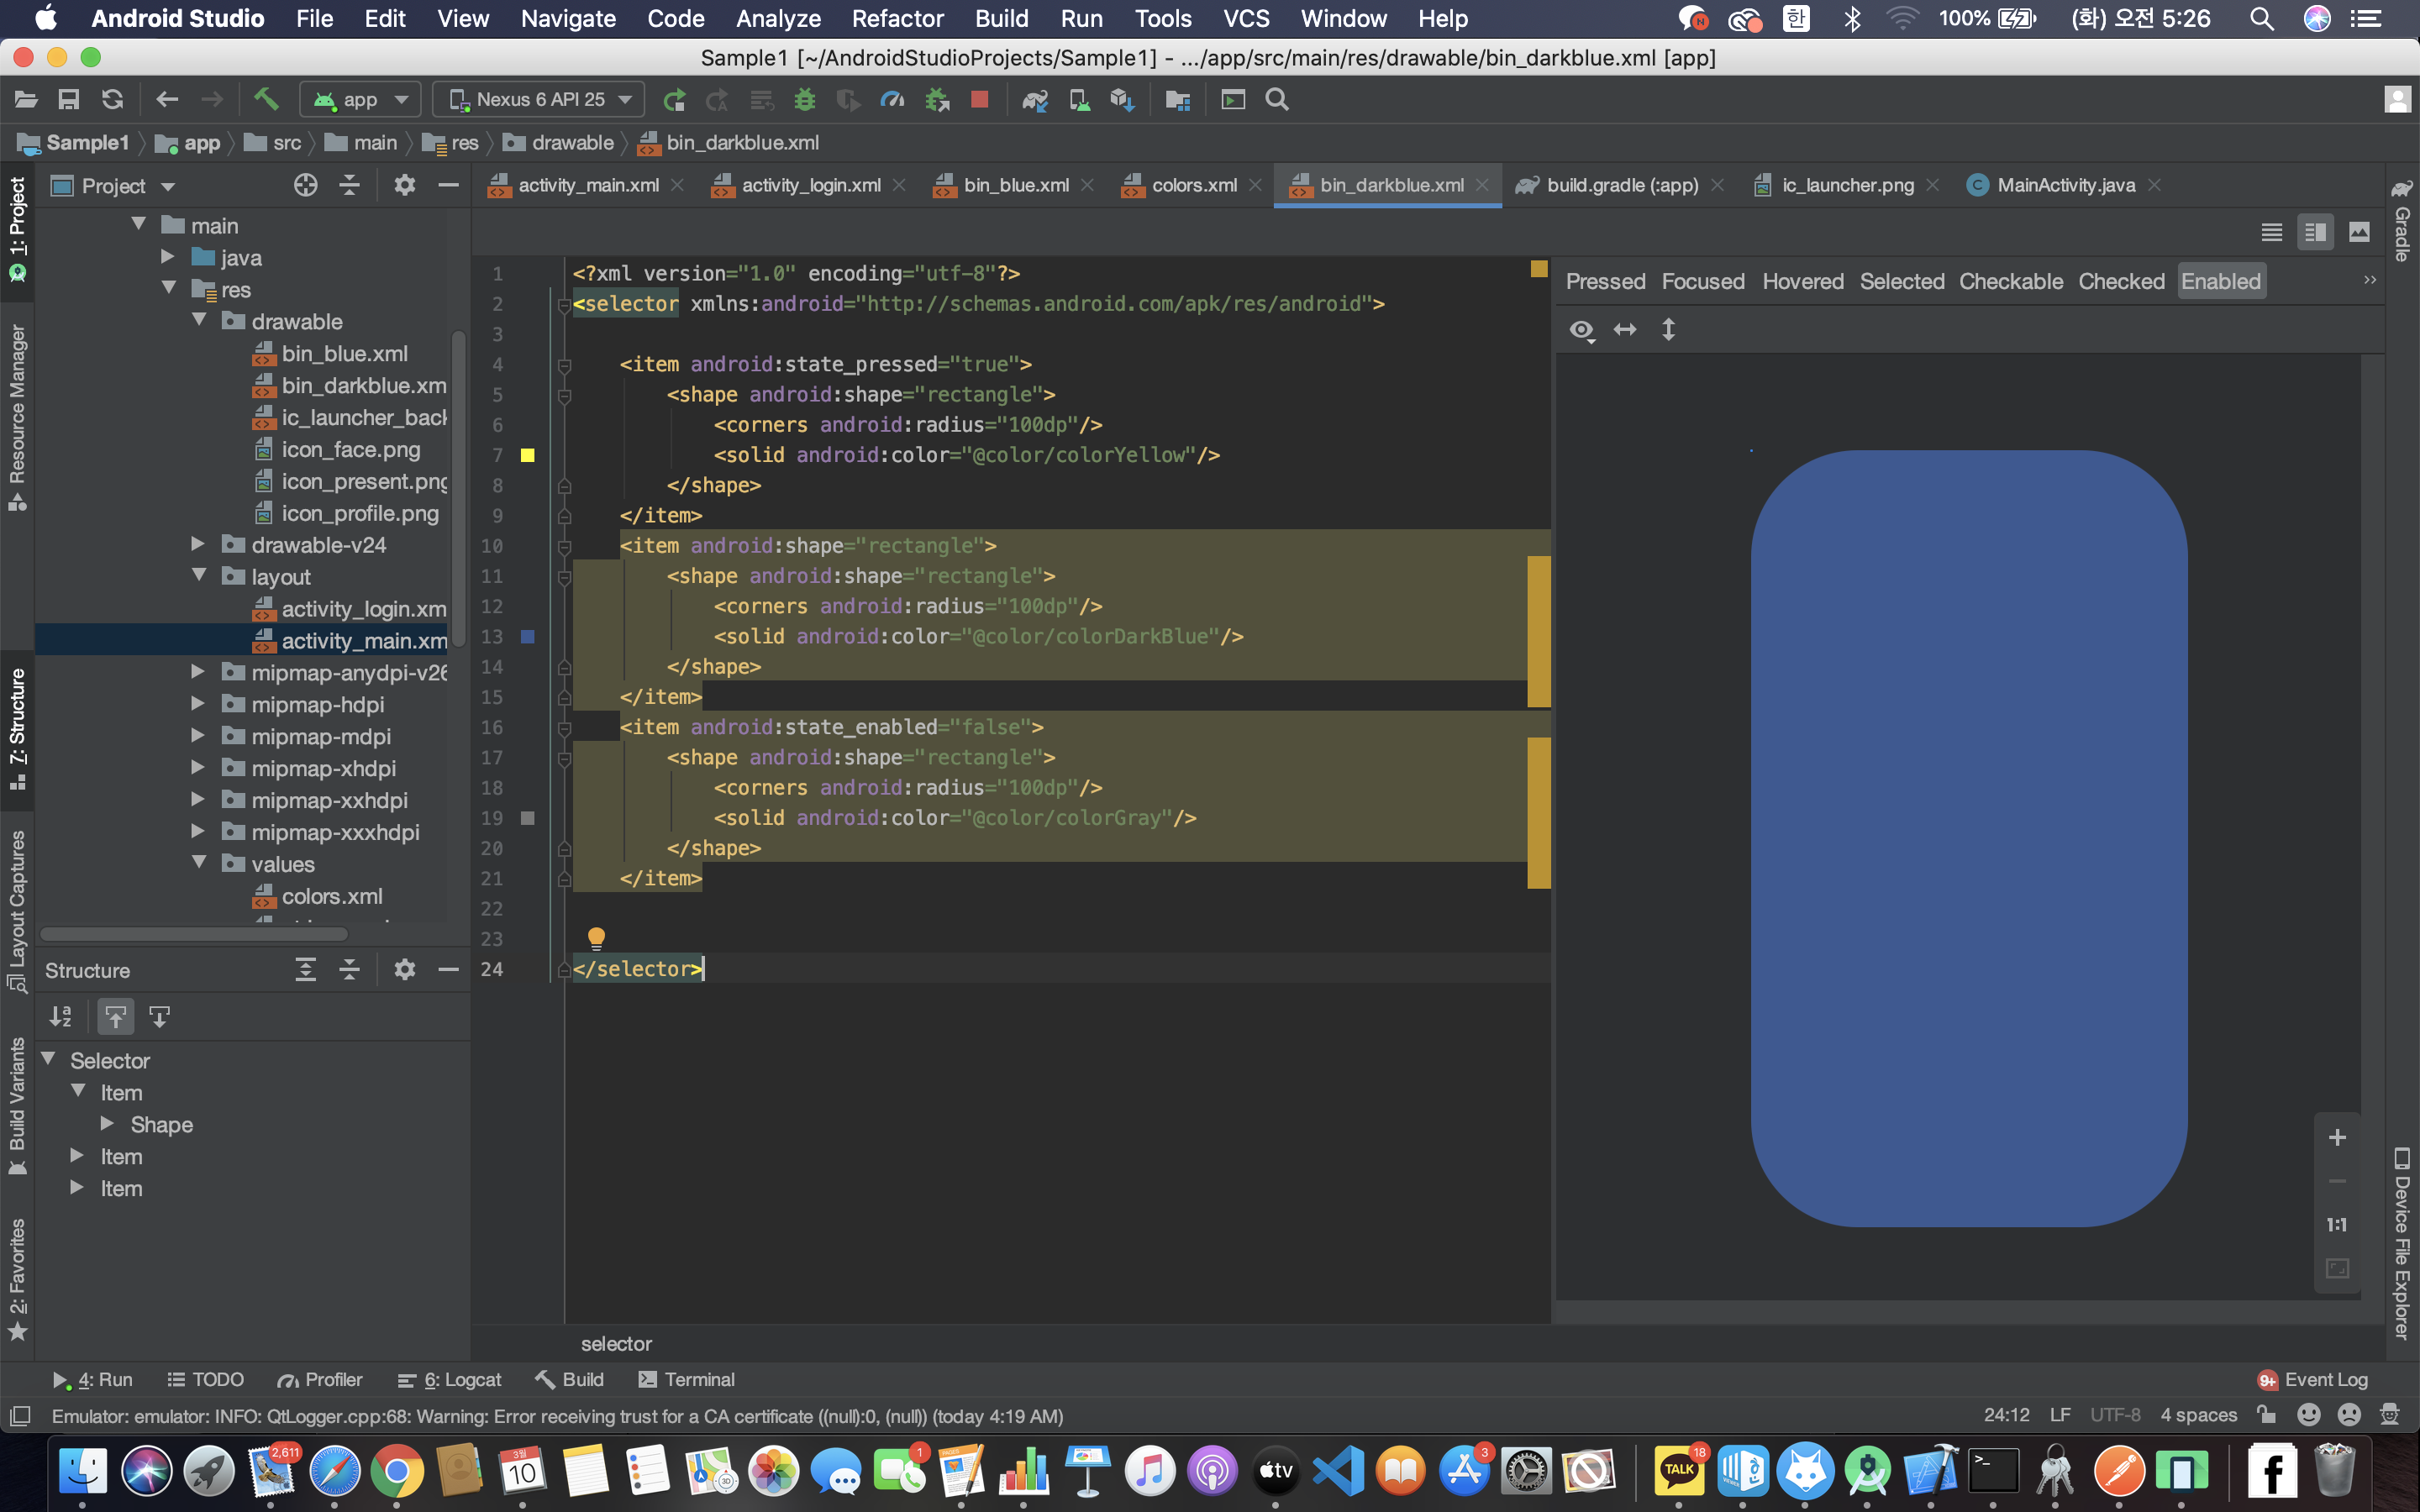This screenshot has width=2420, height=1512.
Task: Click the Make Project hammer icon
Action: [x=265, y=99]
